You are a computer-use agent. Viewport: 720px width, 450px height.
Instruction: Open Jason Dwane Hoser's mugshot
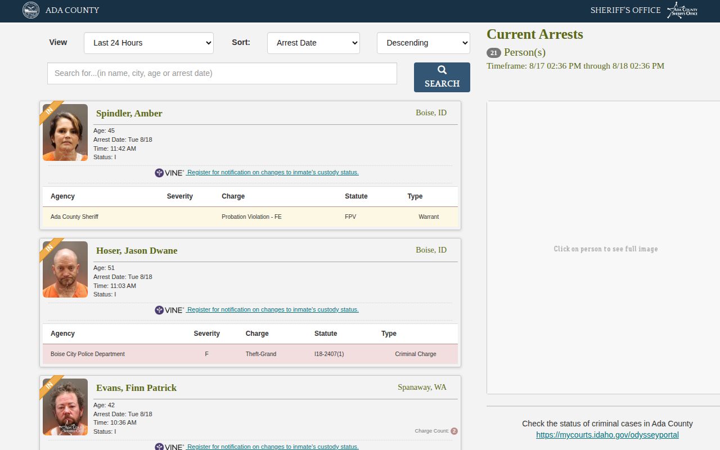click(x=65, y=270)
